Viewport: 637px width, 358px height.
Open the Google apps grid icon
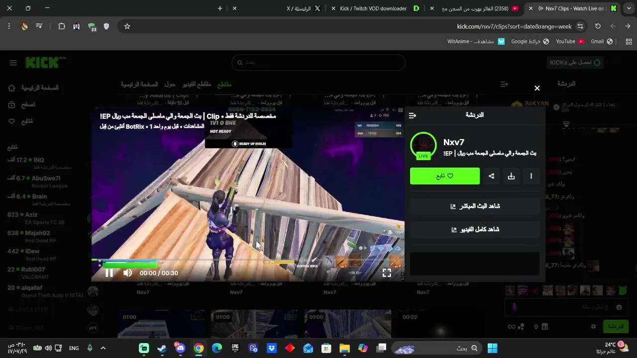[629, 41]
